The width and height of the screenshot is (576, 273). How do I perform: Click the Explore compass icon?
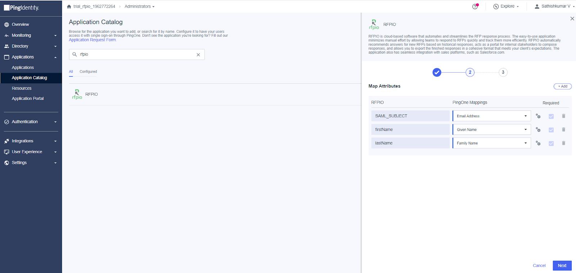coord(496,6)
